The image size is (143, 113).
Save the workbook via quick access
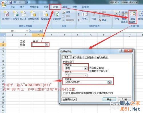(11, 2)
